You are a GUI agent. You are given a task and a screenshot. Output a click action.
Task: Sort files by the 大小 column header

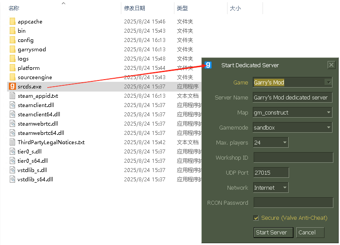[x=235, y=8]
